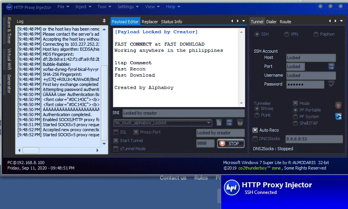Image resolution: width=348 pixels, height=209 pixels.
Task: Switch to the Route tab
Action: click(x=286, y=22)
